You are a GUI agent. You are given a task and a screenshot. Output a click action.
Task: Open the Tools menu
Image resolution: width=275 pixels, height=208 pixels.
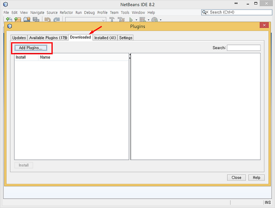click(125, 13)
